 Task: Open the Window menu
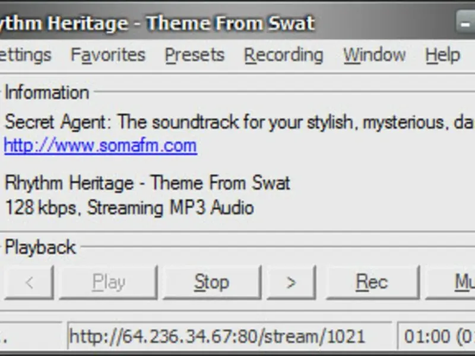point(375,55)
